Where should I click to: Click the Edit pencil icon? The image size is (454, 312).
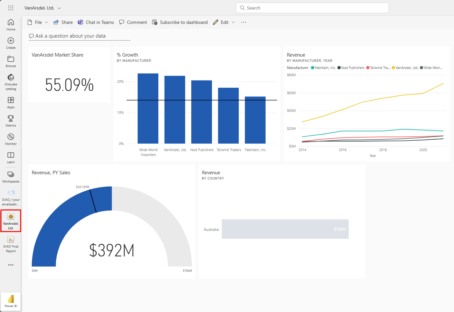(x=216, y=22)
